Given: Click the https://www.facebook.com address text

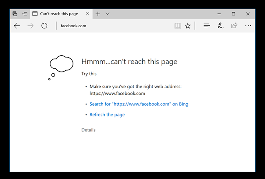Looking at the screenshot, I should click(117, 94).
